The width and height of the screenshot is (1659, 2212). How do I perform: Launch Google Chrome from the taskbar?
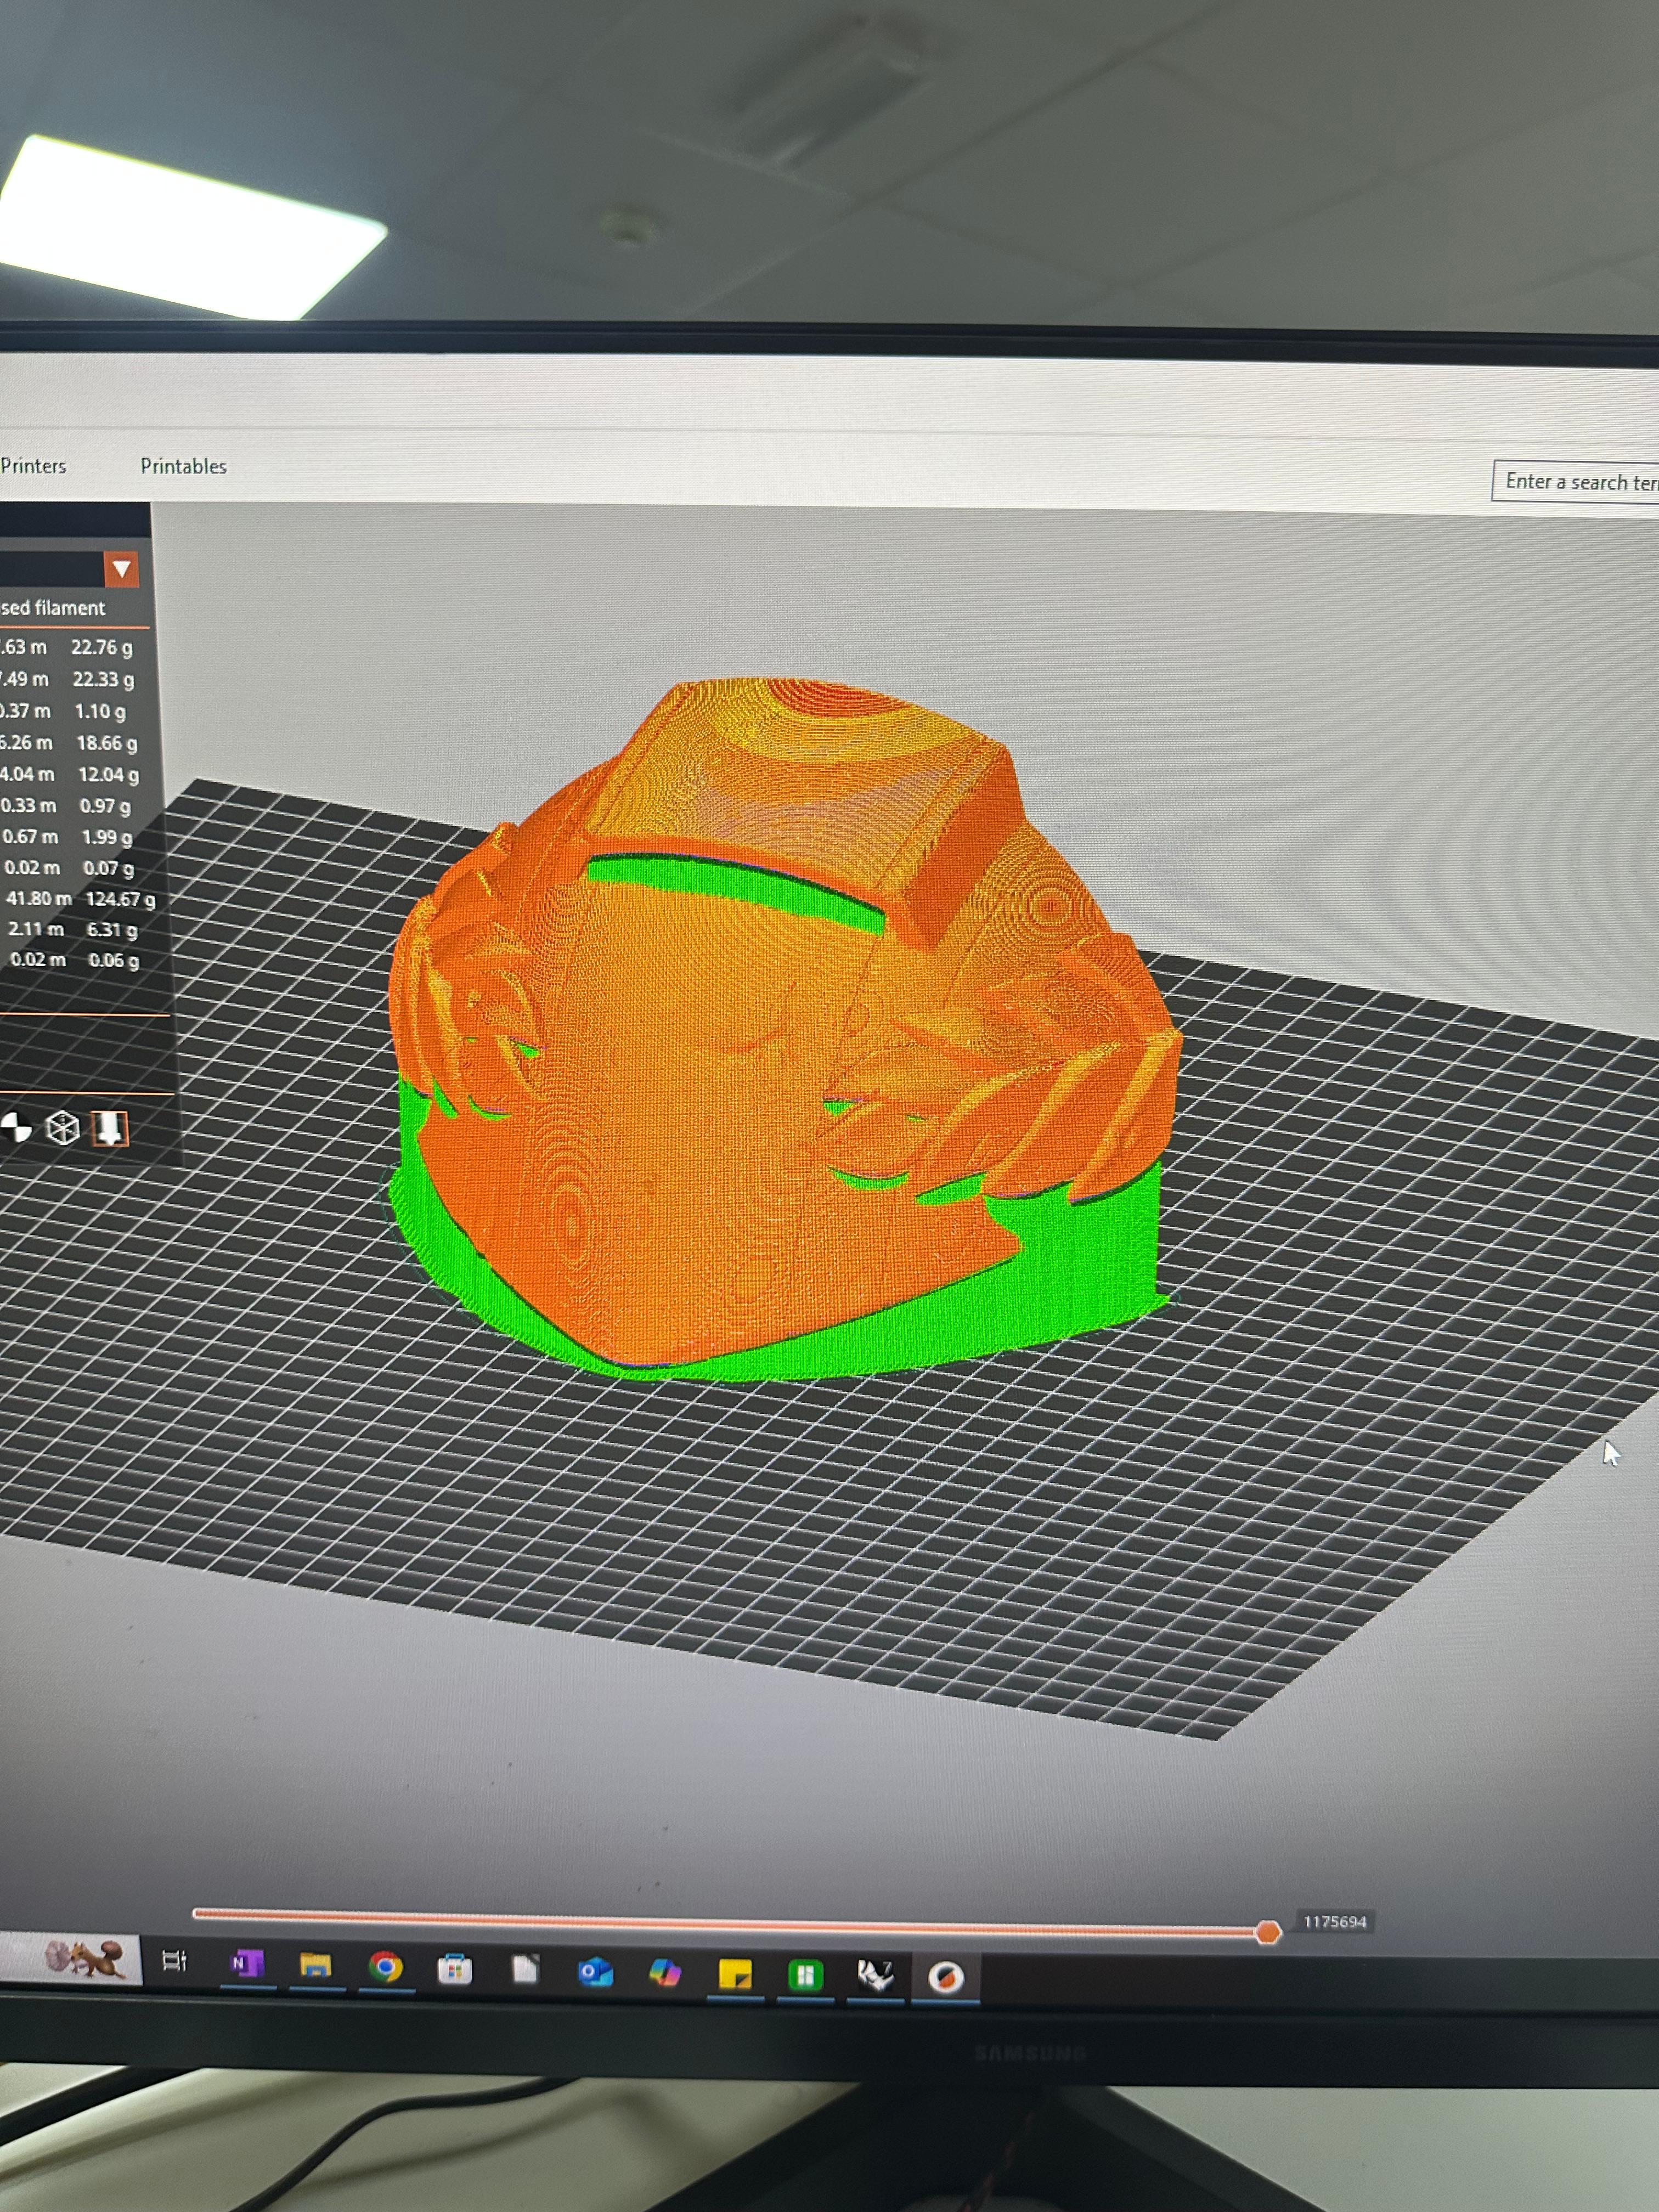pyautogui.click(x=387, y=1966)
